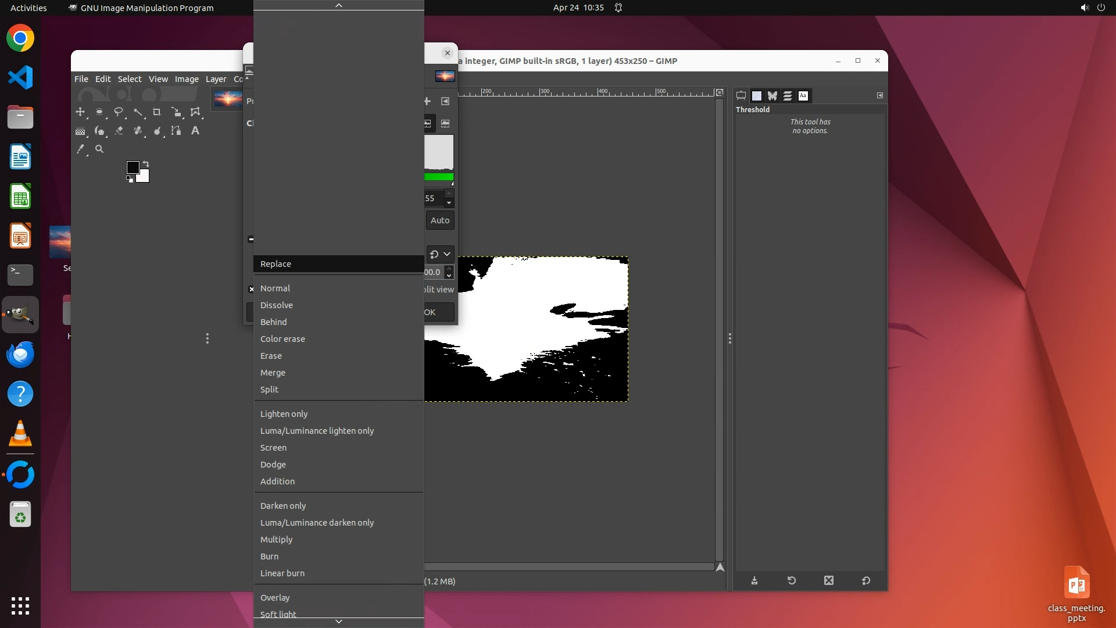Viewport: 1116px width, 628px height.
Task: Click the OK button in dialog
Action: tap(435, 312)
